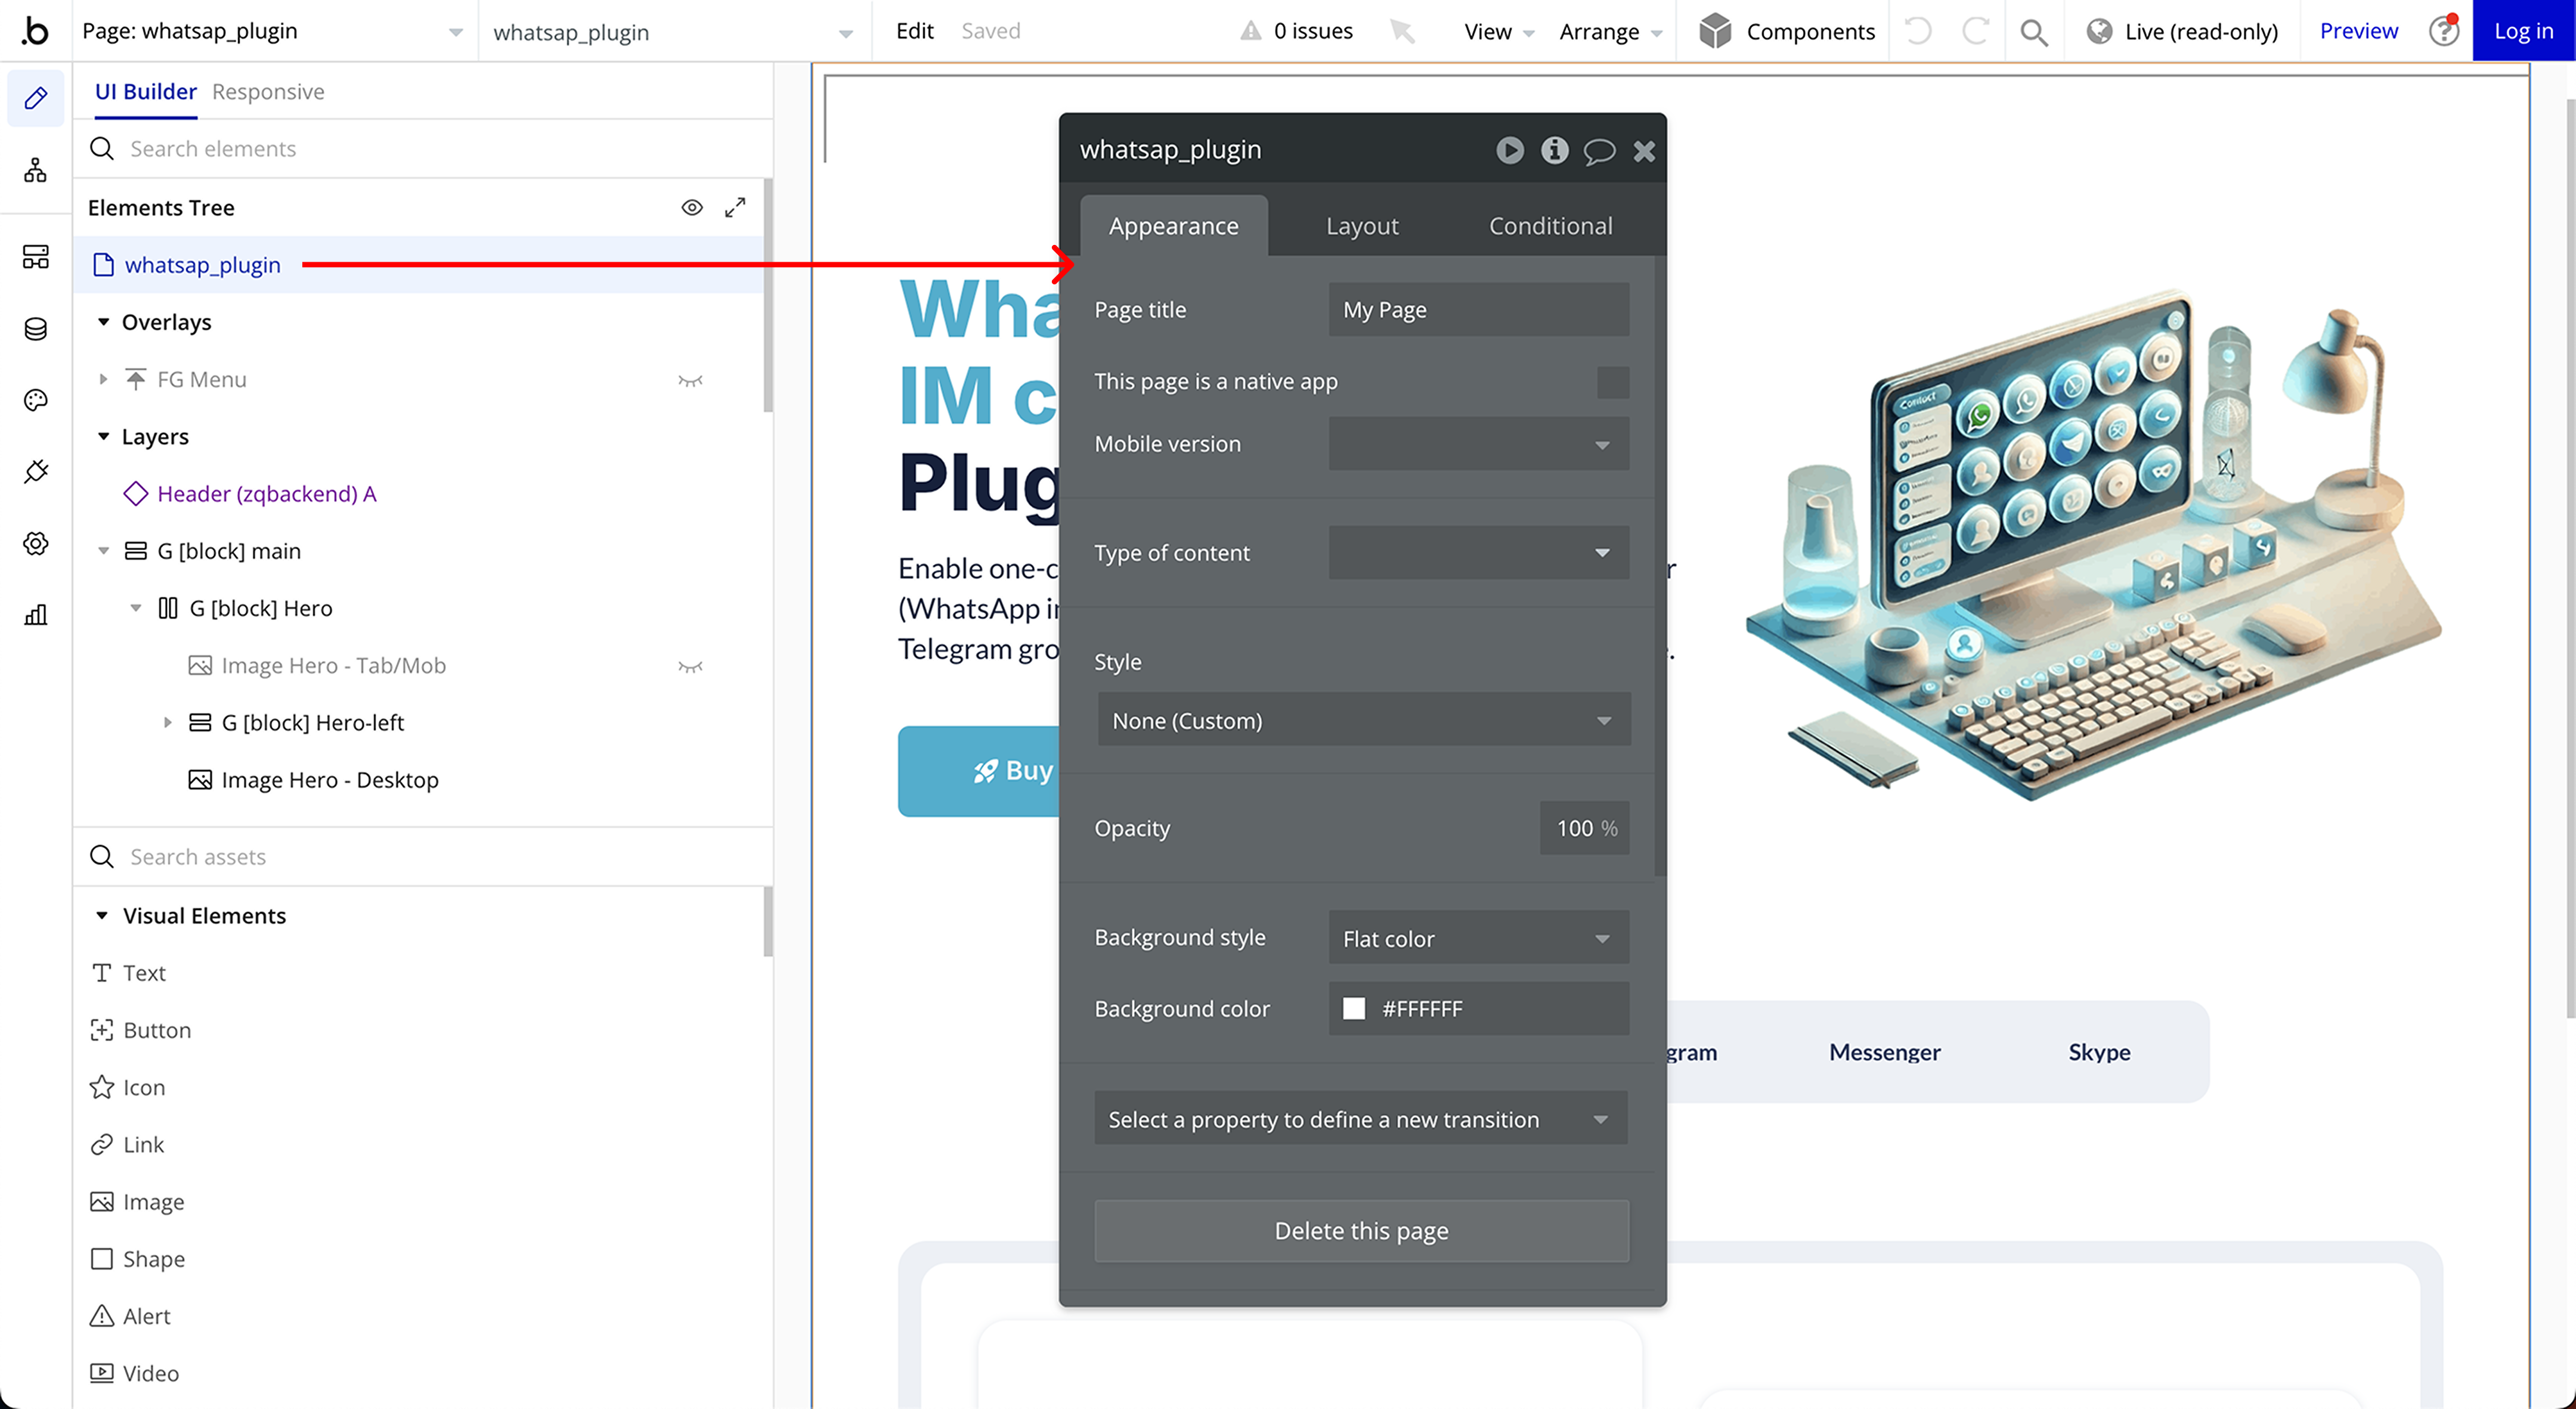Toggle visibility eye in Elements Tree header
Image resolution: width=2576 pixels, height=1409 pixels.
coord(692,208)
